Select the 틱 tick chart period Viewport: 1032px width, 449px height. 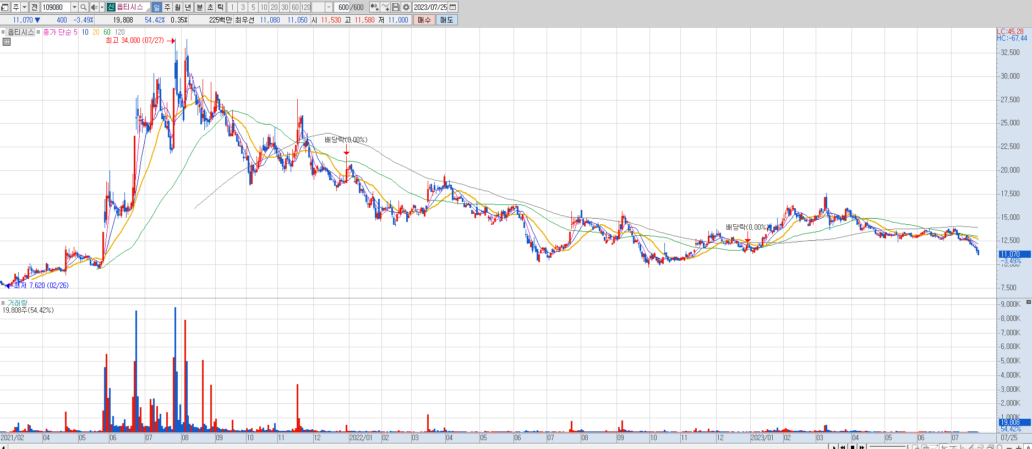[221, 7]
